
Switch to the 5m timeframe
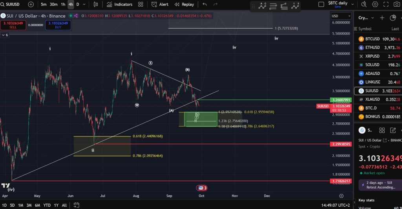pos(44,4)
